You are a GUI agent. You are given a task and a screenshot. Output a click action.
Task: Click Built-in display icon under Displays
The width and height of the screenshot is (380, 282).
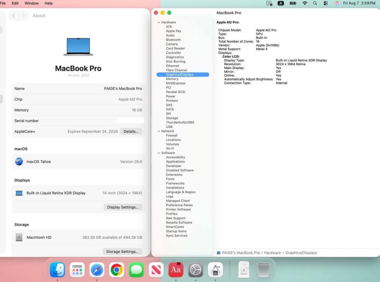point(19,193)
